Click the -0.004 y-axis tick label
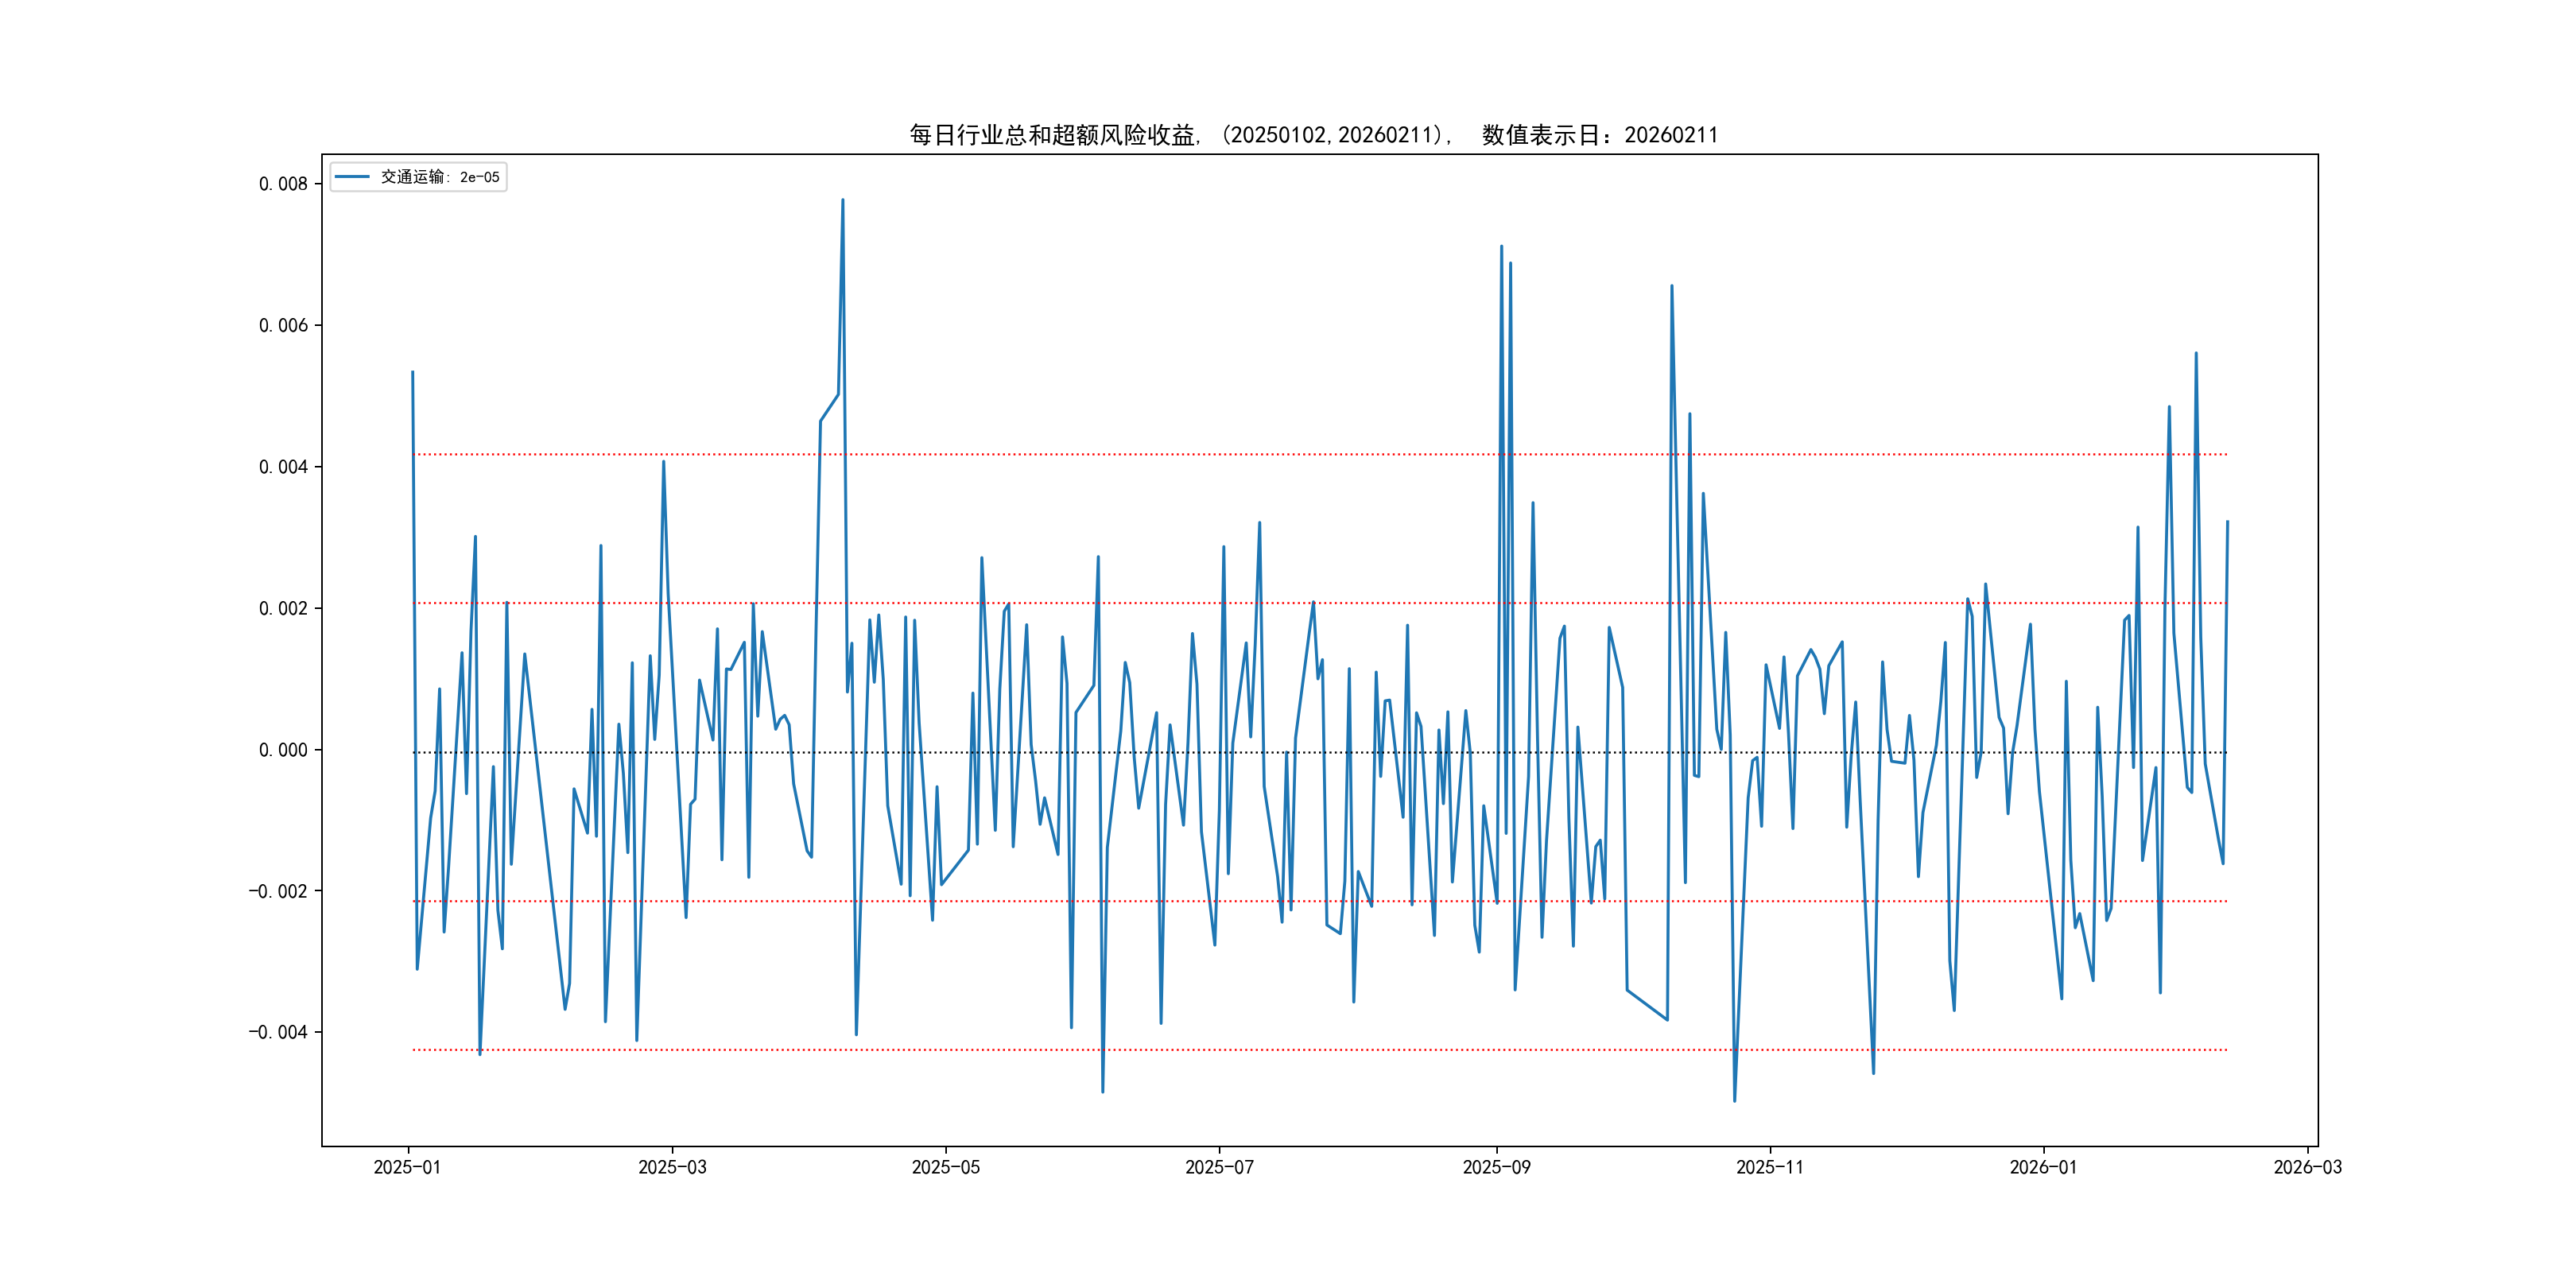The height and width of the screenshot is (1288, 2576). pyautogui.click(x=278, y=1032)
